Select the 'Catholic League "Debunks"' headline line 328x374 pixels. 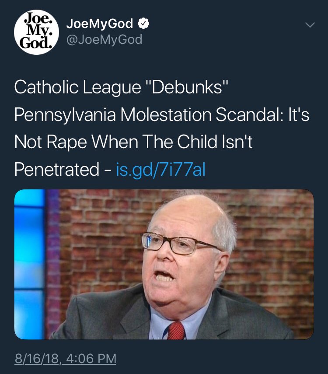click(121, 87)
